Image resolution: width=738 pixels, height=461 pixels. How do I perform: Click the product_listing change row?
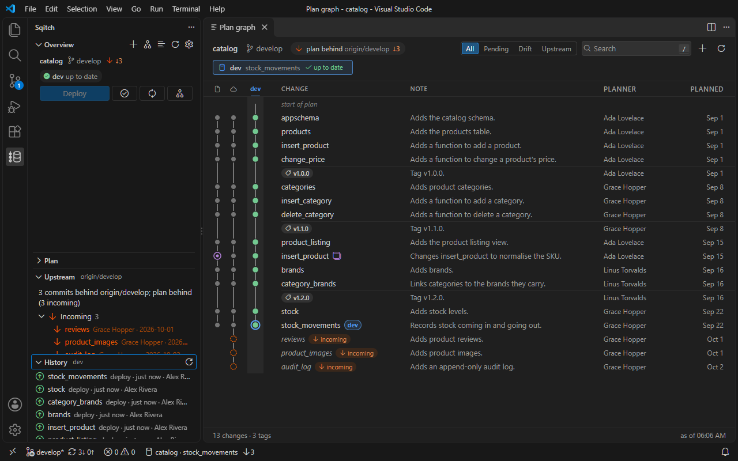469,242
